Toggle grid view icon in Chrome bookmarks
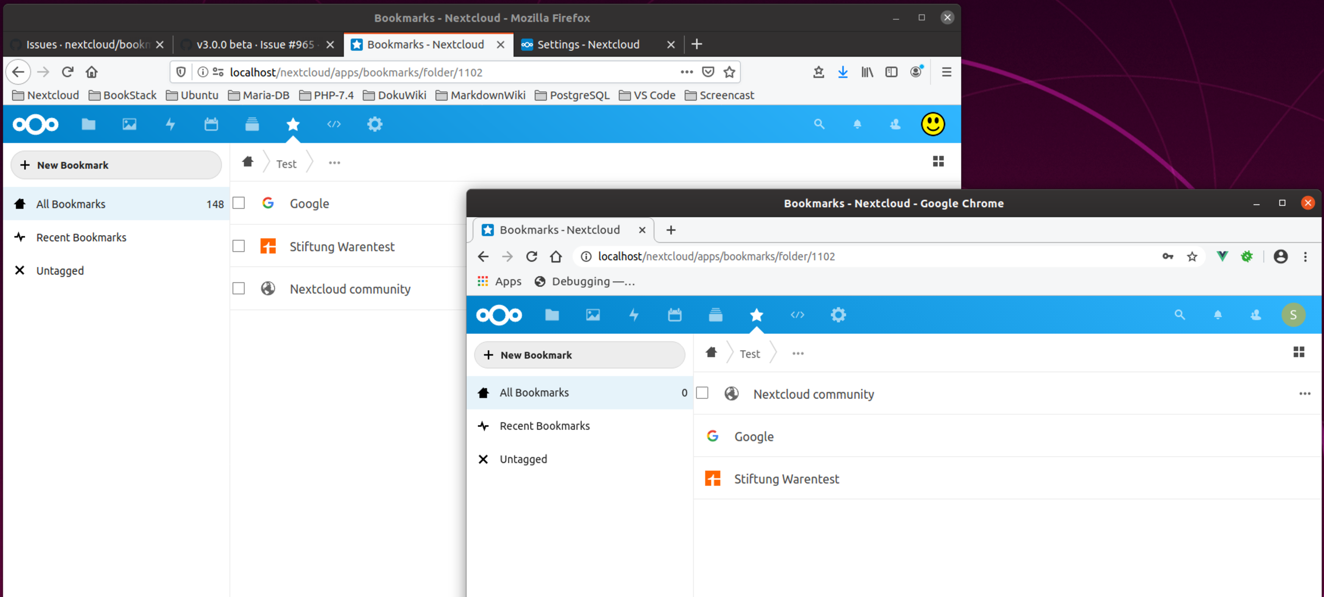This screenshot has width=1324, height=597. click(x=1299, y=351)
